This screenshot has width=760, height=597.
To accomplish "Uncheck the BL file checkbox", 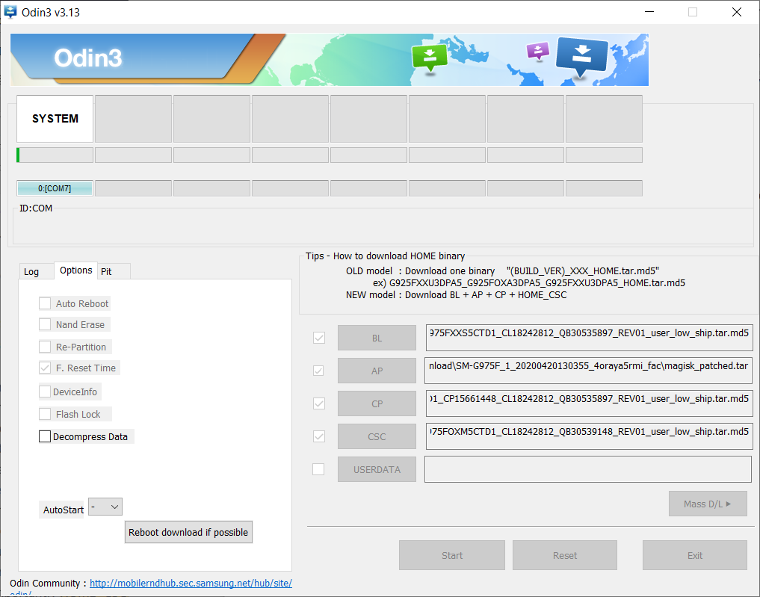I will (319, 338).
